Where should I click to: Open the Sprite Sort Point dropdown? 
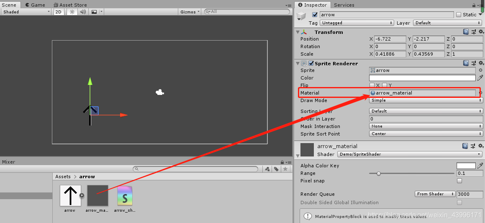point(426,134)
